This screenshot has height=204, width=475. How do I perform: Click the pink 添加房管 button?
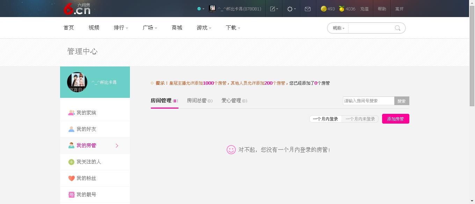click(395, 119)
